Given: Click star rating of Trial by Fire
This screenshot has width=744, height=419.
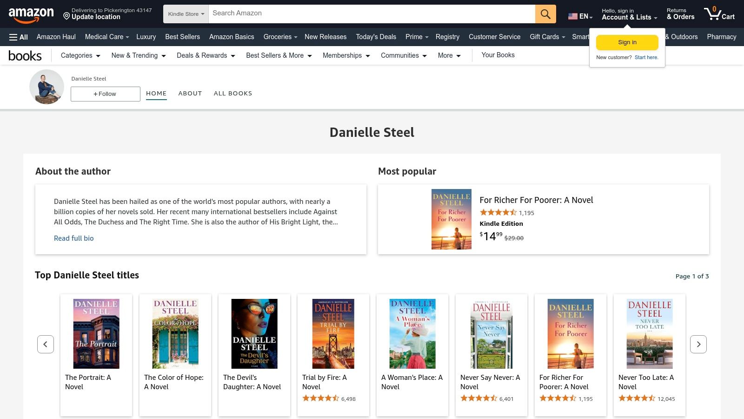Looking at the screenshot, I should [x=321, y=399].
